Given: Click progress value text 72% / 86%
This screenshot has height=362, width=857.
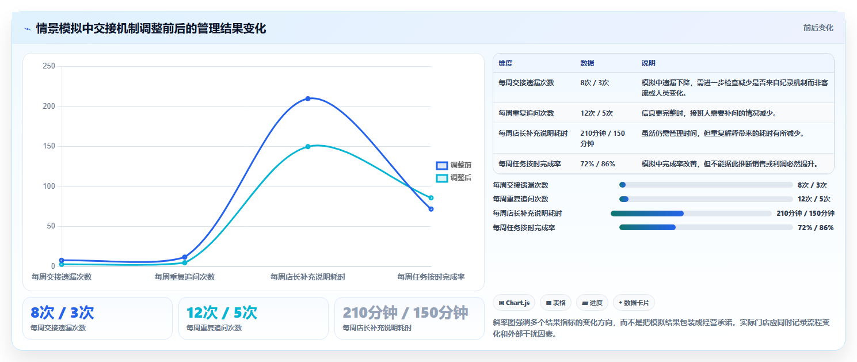Looking at the screenshot, I should tap(816, 228).
